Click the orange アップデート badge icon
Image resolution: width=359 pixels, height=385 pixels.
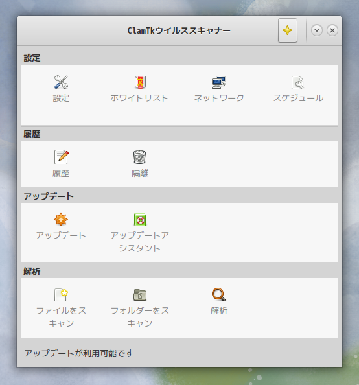(61, 219)
